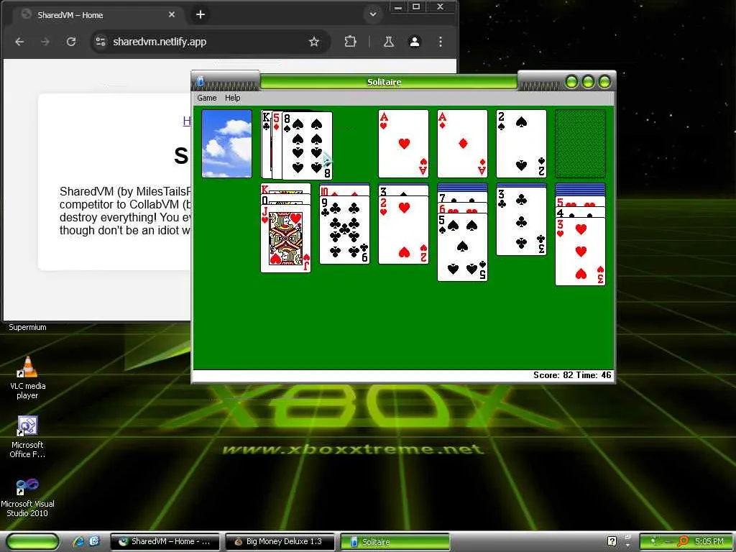Click the 2 of spades foundation pile
Viewport: 736px width, 552px height.
pos(521,144)
